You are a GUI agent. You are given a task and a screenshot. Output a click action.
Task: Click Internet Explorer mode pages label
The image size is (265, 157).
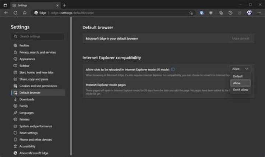pyautogui.click(x=106, y=85)
